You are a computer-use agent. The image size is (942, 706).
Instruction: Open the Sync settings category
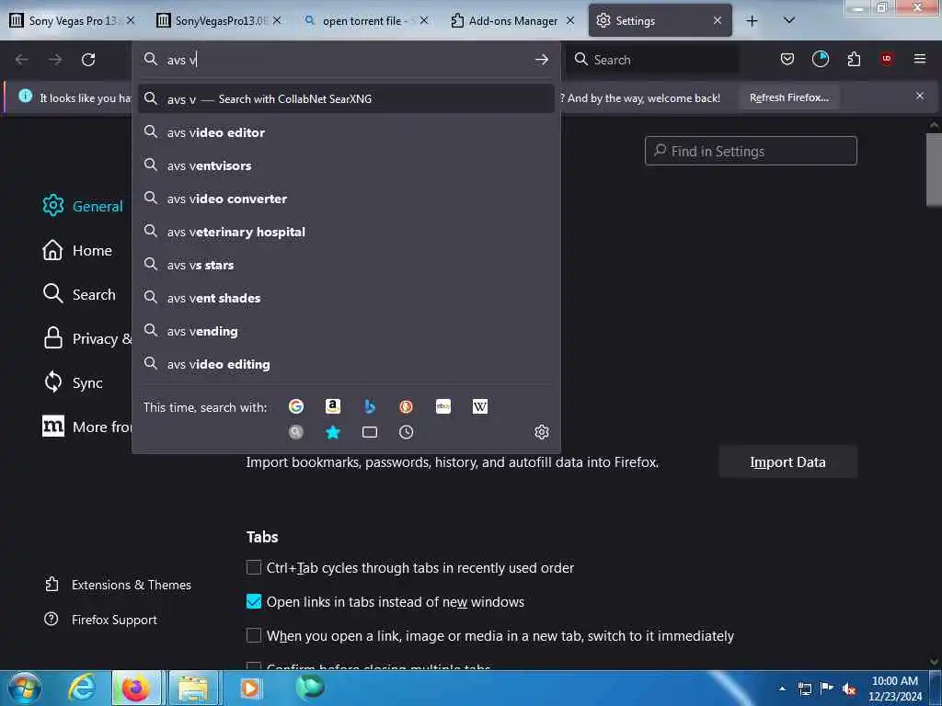tap(72, 382)
